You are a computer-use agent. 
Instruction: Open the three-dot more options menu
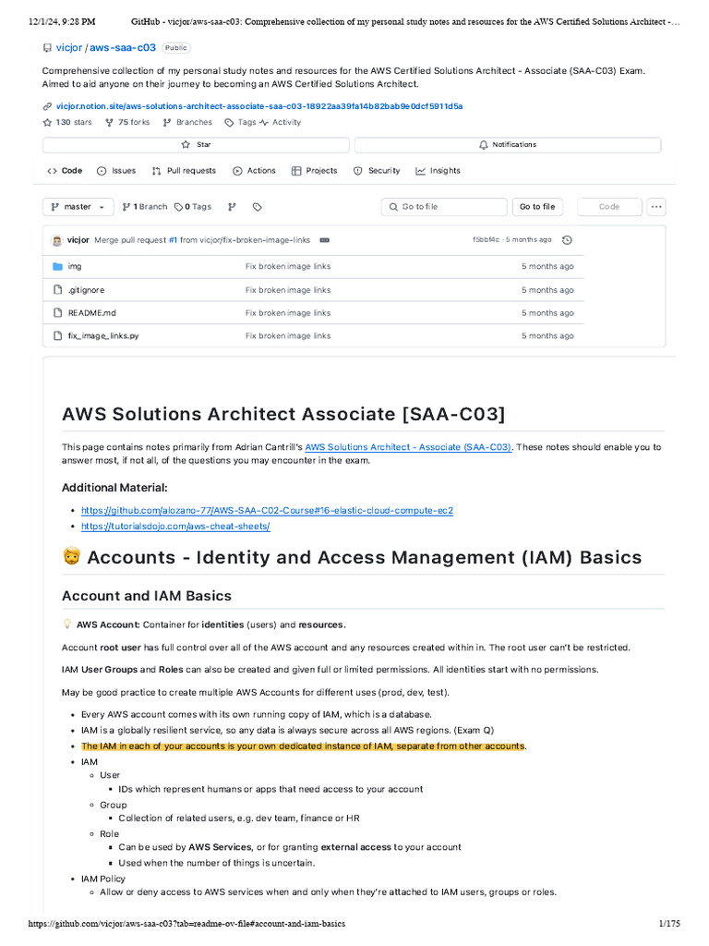point(656,207)
